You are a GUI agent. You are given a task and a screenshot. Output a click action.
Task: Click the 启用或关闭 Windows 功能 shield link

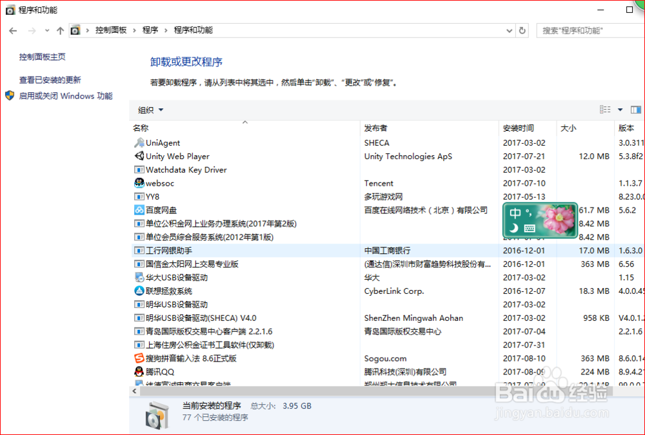(x=52, y=95)
